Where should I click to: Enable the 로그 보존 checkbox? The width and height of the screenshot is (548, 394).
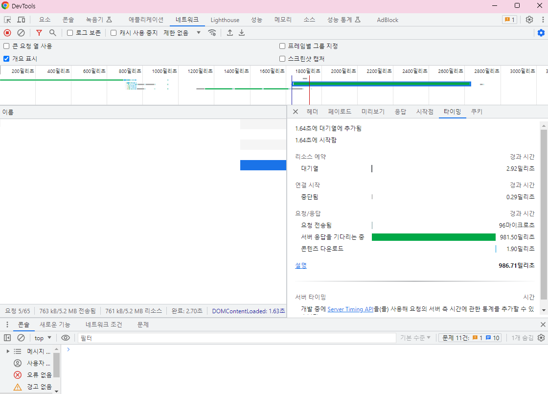coord(70,33)
